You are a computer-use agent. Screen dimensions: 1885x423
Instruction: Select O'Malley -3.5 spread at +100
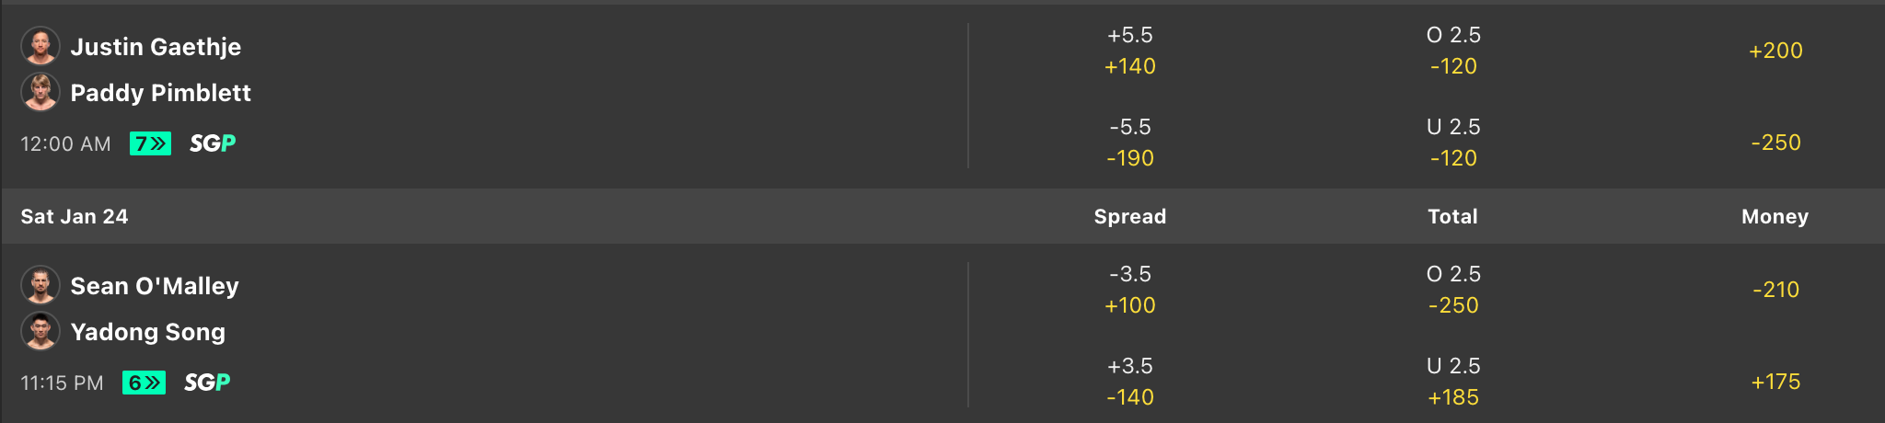1129,290
